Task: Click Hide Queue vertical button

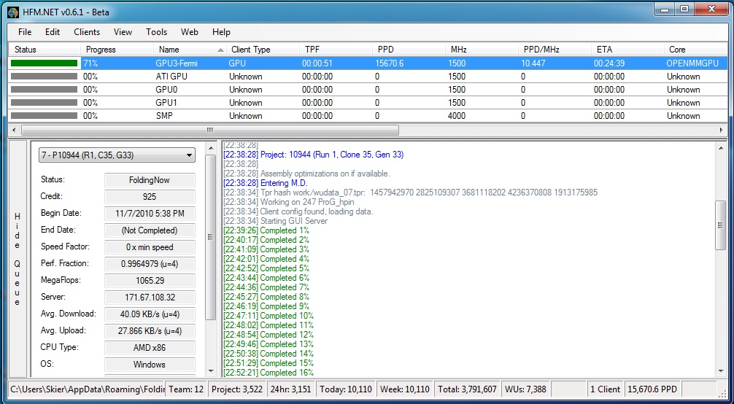Action: click(18, 259)
